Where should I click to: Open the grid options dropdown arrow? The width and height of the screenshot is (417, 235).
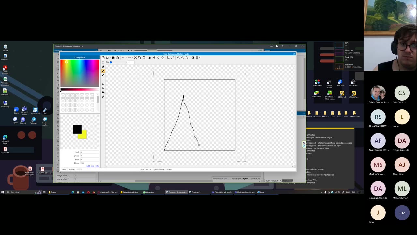[x=200, y=58]
